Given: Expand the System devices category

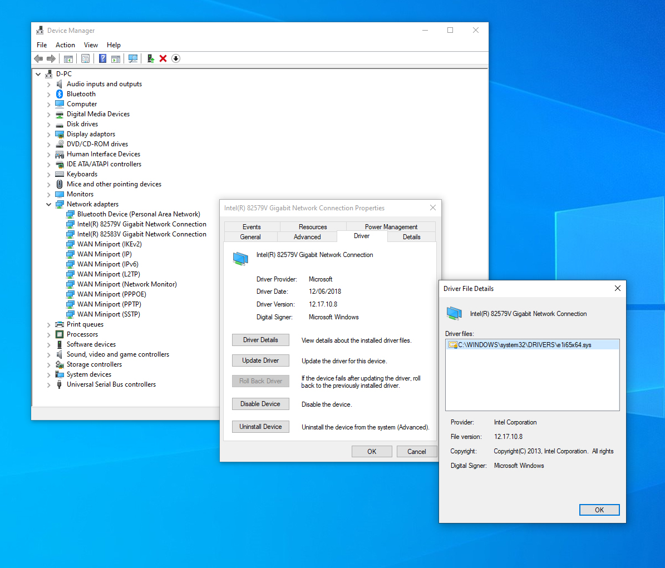Looking at the screenshot, I should click(49, 375).
